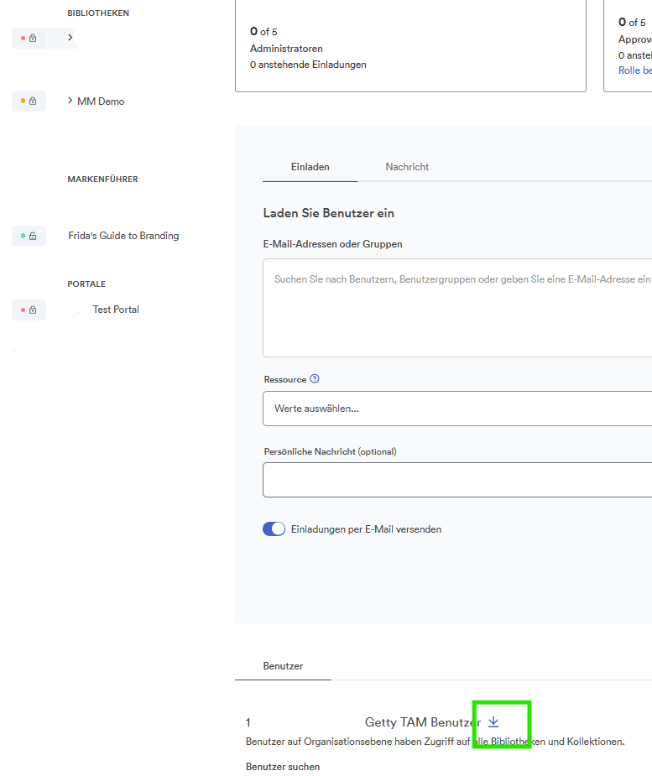Screen dimensions: 652x776
Task: Select MM Demo library
Action: (x=101, y=101)
